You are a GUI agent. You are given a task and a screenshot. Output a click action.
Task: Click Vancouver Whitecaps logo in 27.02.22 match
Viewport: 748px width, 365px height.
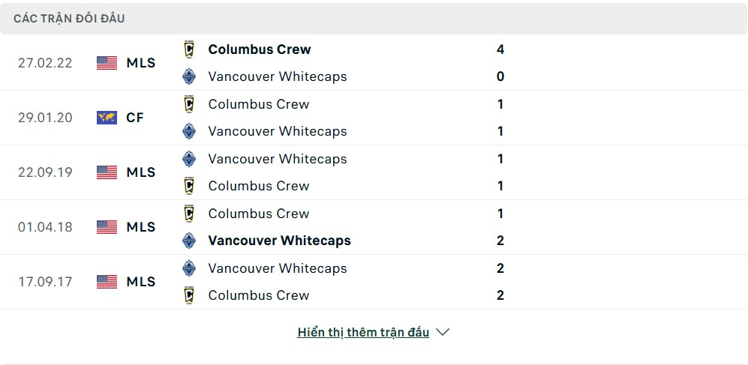[189, 76]
